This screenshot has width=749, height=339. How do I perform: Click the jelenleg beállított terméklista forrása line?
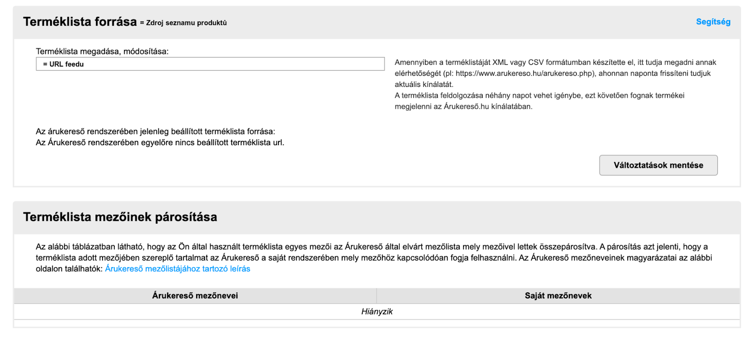click(x=155, y=132)
